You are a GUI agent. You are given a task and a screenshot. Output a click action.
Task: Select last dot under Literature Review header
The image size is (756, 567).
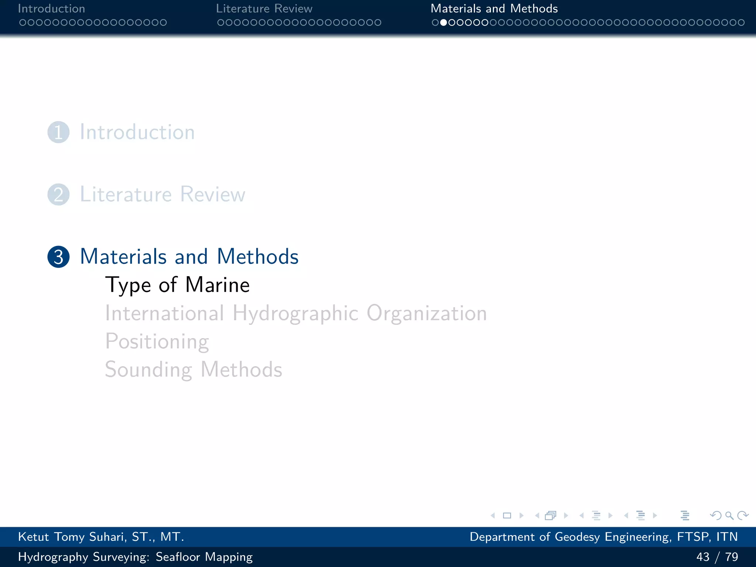[x=378, y=23]
